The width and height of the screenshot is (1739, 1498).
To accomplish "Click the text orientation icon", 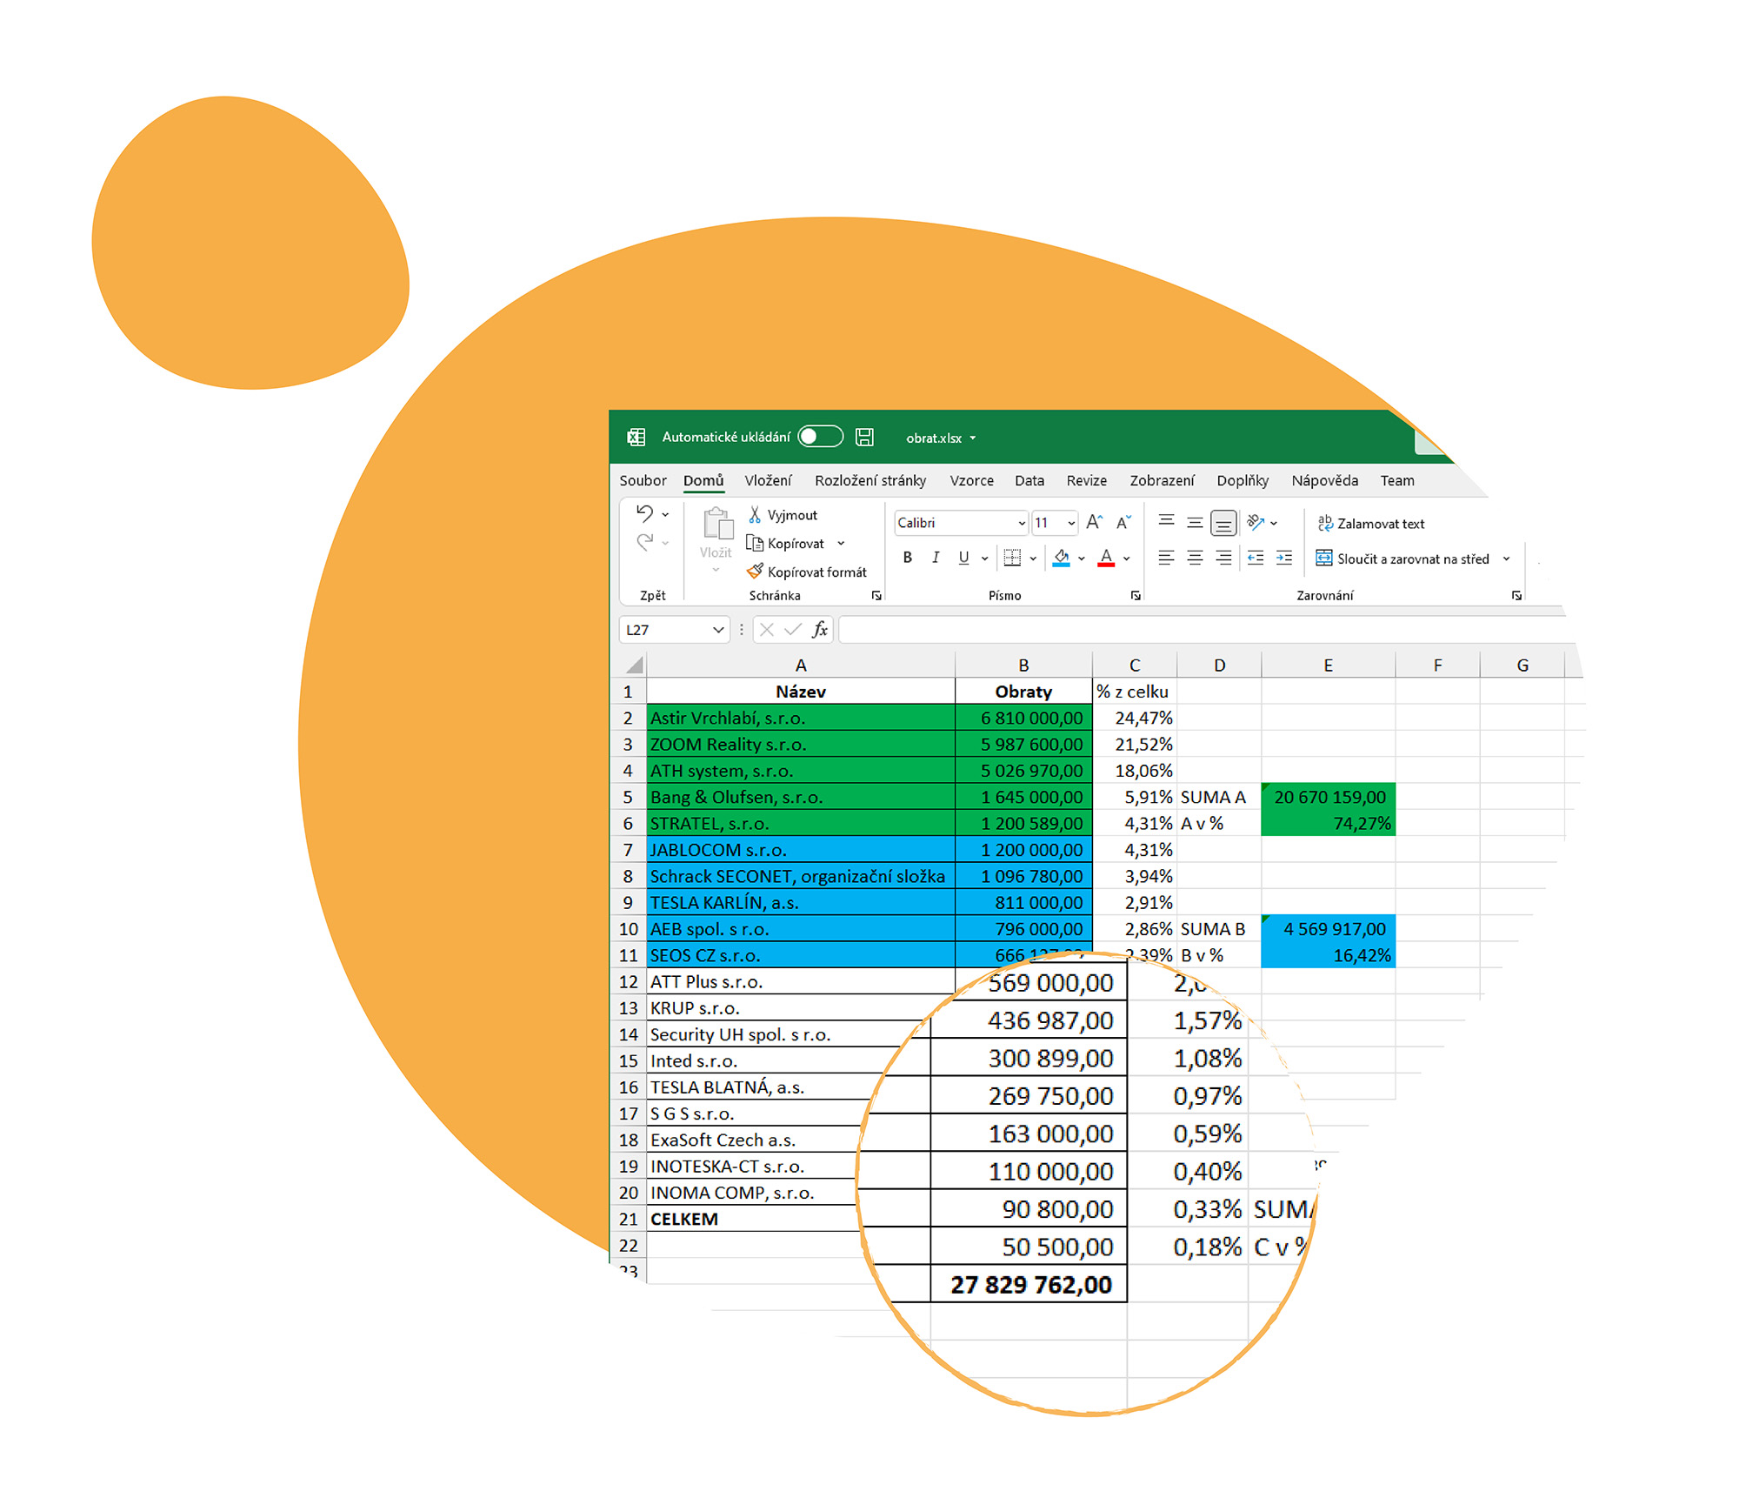I will (1255, 522).
